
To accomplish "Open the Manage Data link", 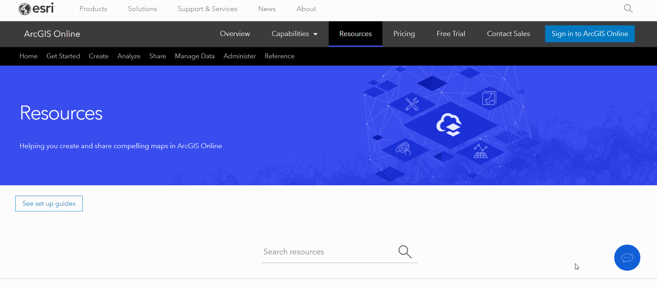I will tap(195, 56).
